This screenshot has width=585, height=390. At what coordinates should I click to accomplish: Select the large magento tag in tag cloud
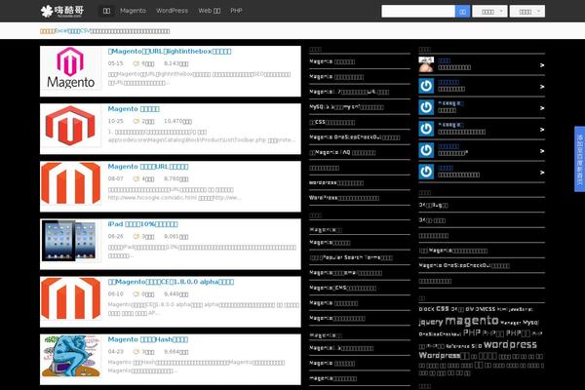(x=472, y=321)
